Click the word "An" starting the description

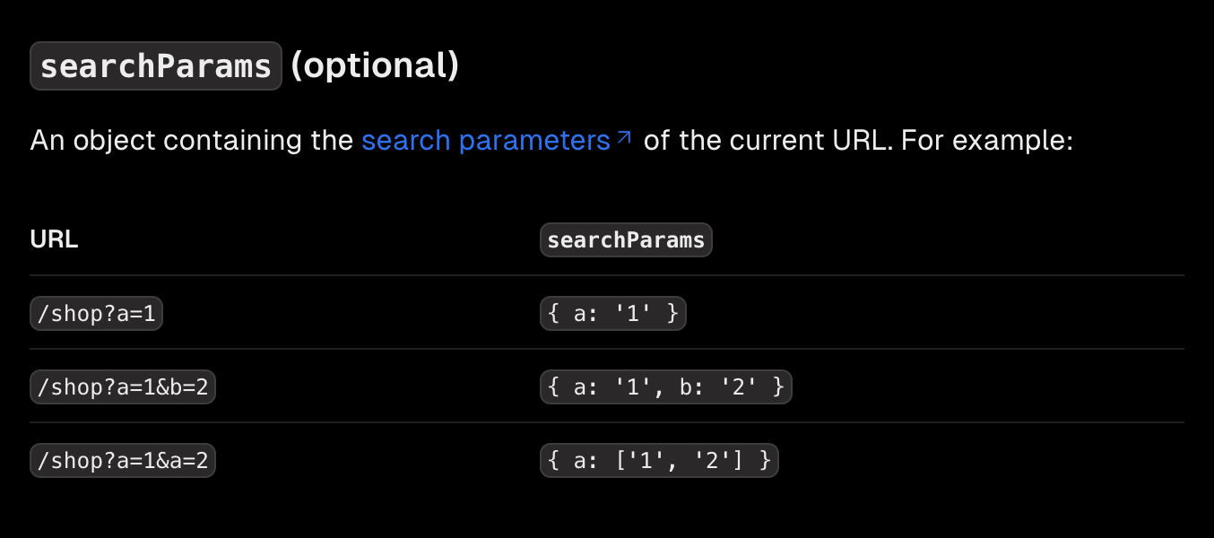tap(48, 141)
